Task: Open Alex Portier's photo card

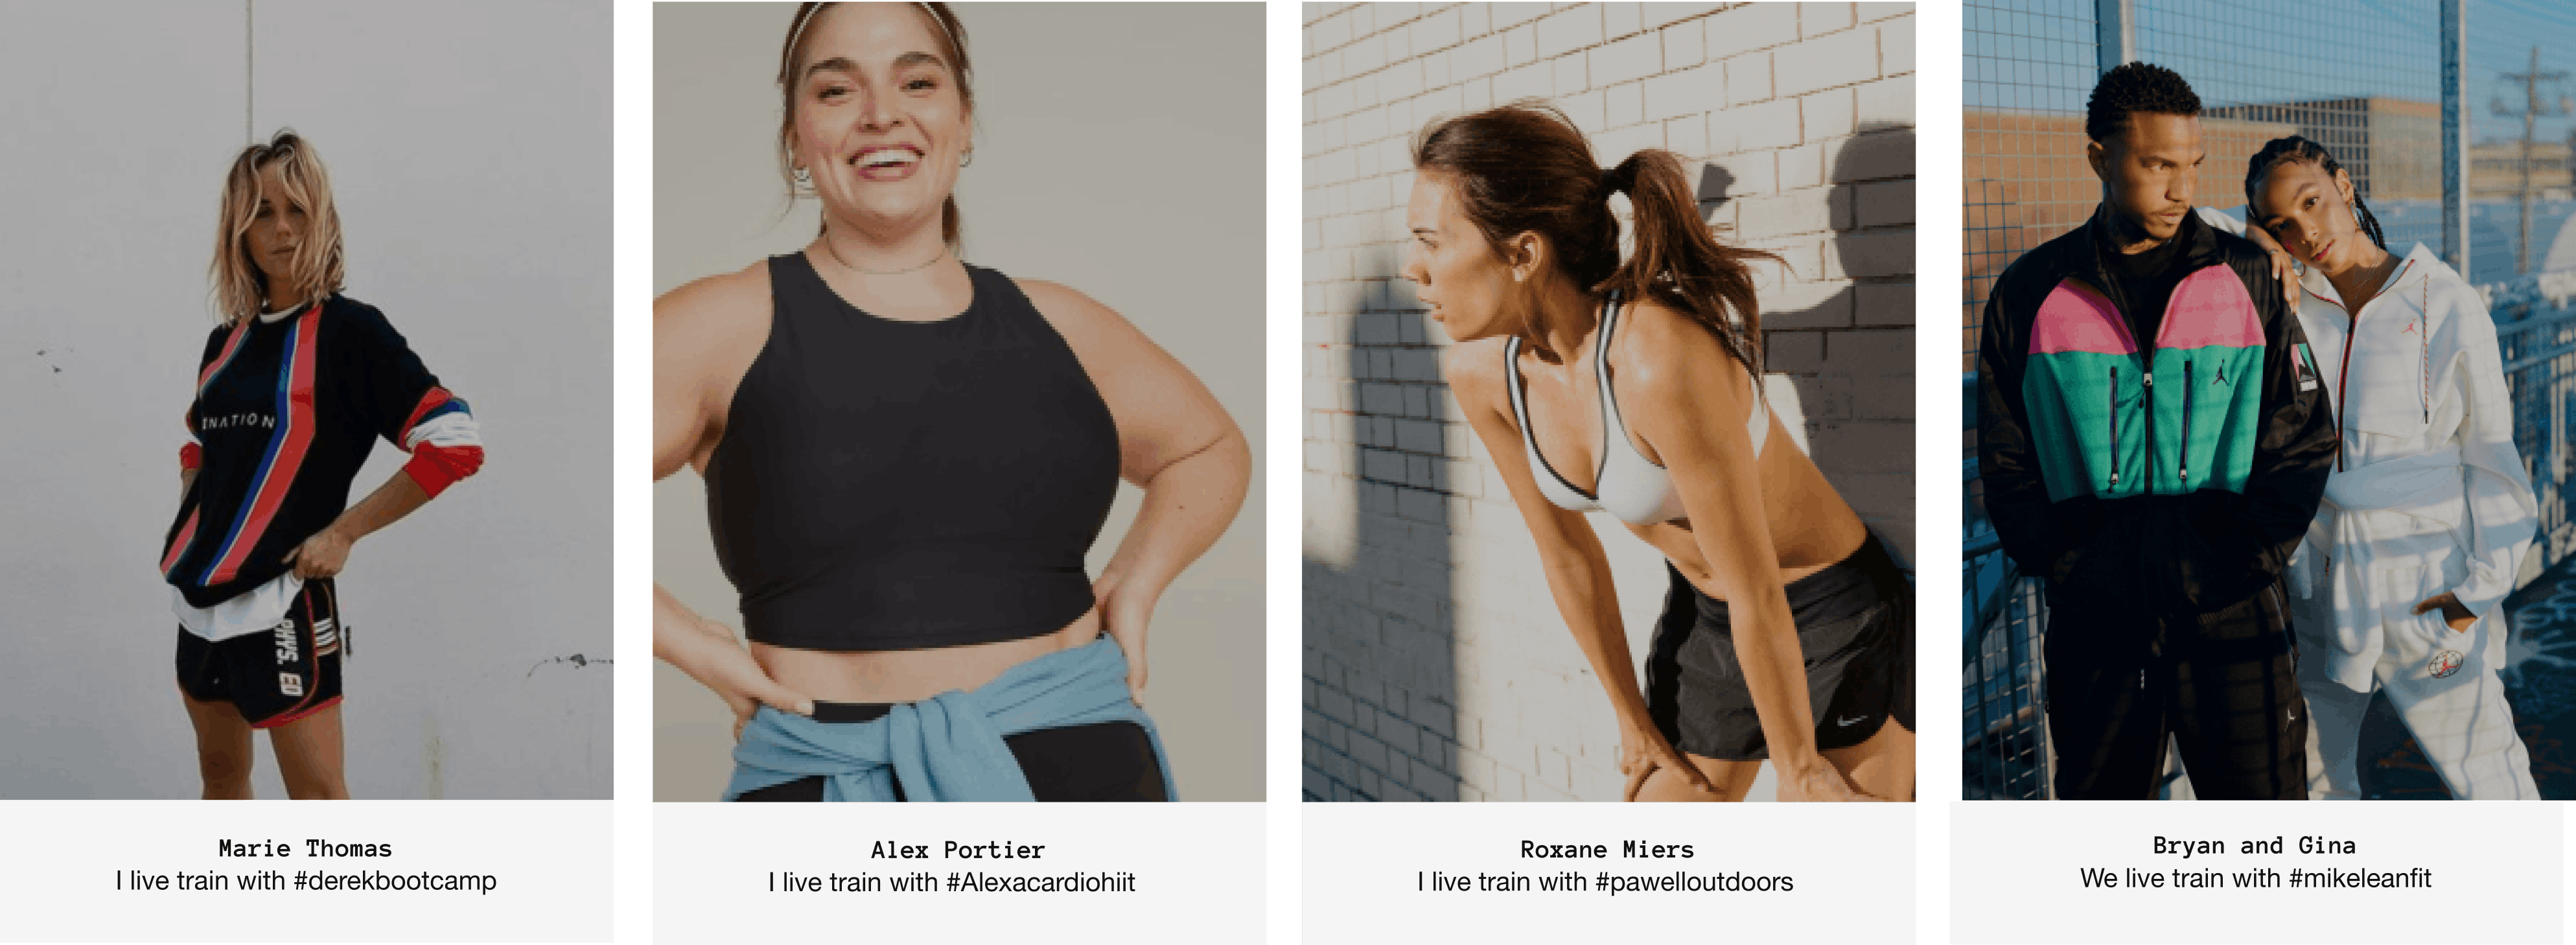Action: 959,401
